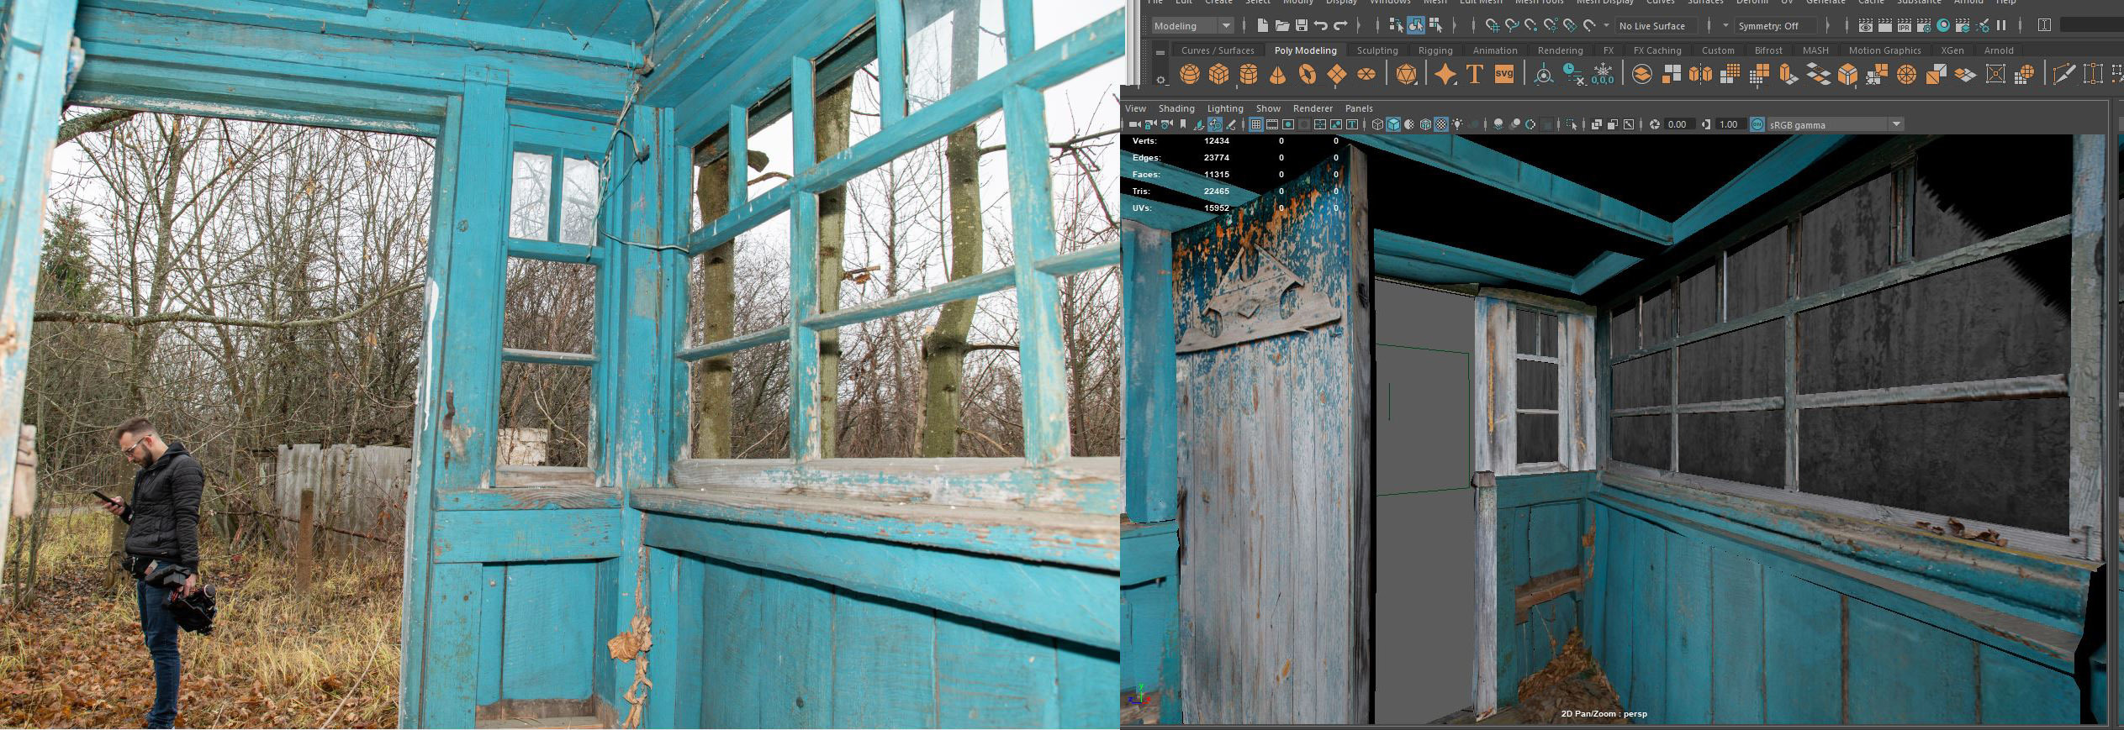The image size is (2124, 730).
Task: Create a polygon torus from the shelf
Action: [x=1308, y=74]
